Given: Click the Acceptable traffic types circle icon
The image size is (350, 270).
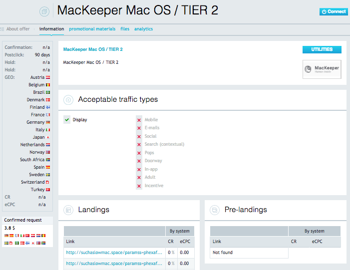Looking at the screenshot, I should coord(68,100).
